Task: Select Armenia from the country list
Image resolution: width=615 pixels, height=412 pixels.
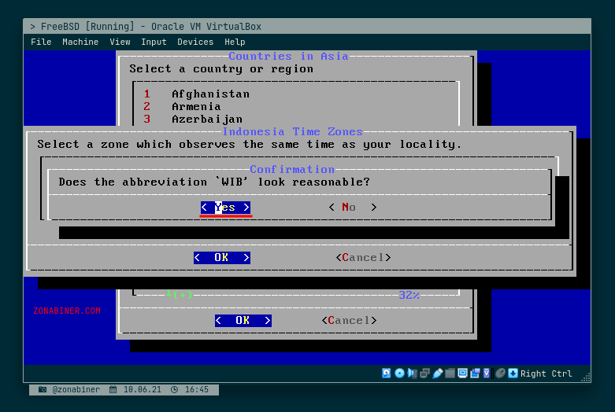Action: 196,106
